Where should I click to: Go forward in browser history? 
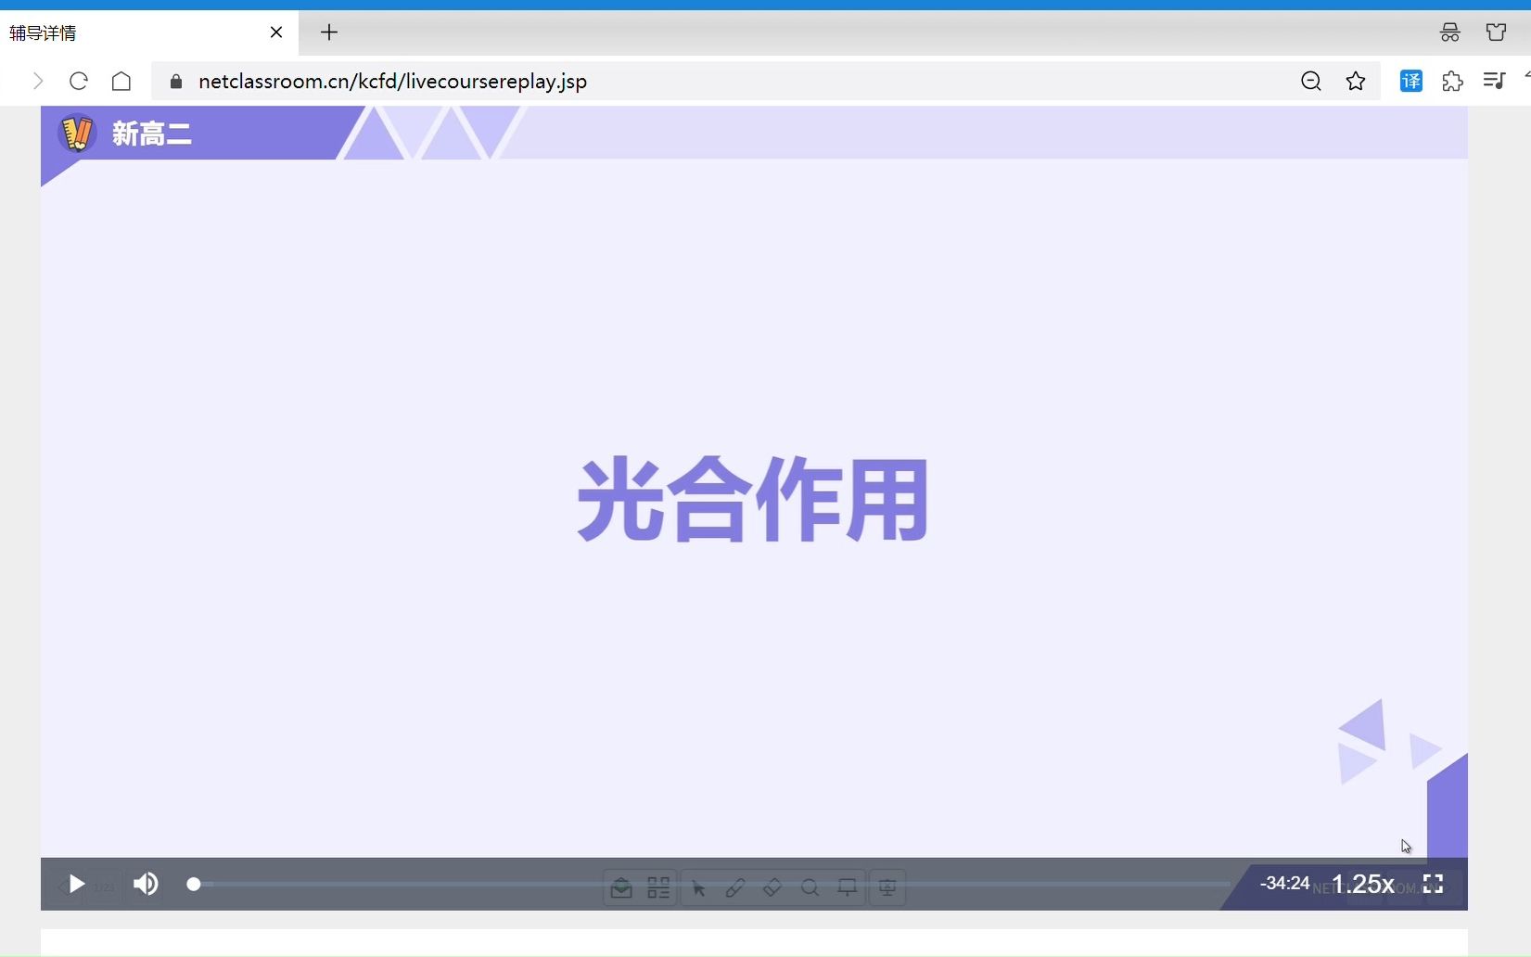click(38, 82)
